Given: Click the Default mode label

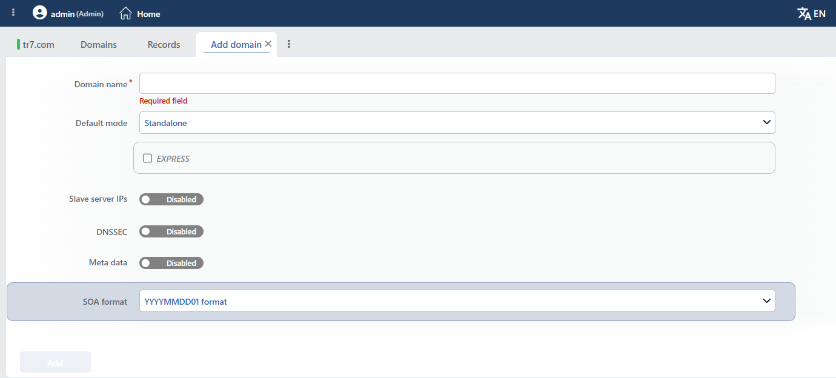Looking at the screenshot, I should pos(101,123).
